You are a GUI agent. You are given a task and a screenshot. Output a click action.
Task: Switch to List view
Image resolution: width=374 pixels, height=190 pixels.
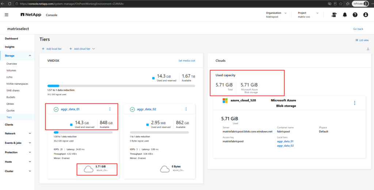362,40
